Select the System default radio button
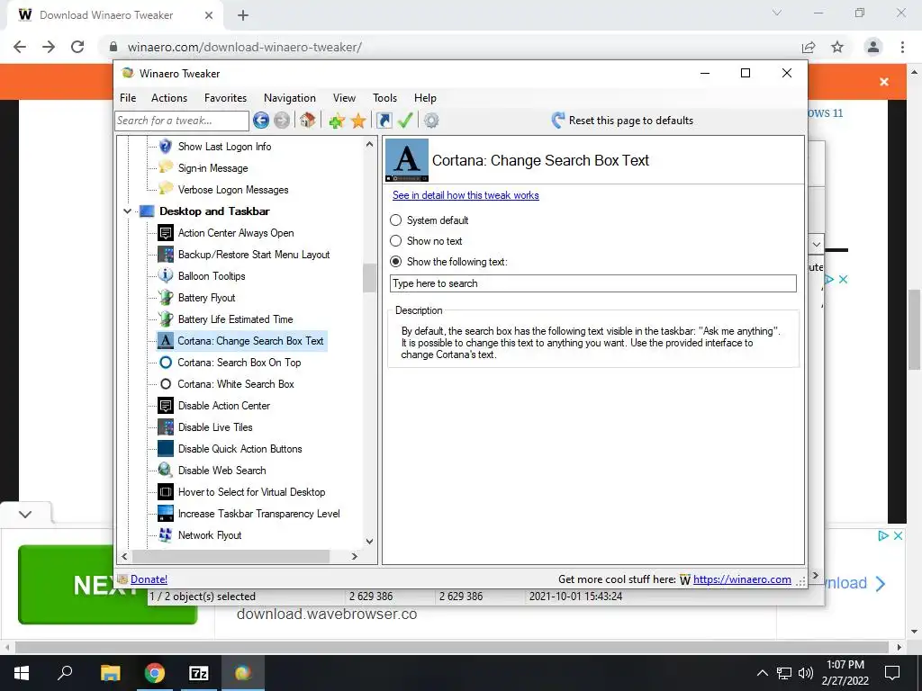 [396, 220]
